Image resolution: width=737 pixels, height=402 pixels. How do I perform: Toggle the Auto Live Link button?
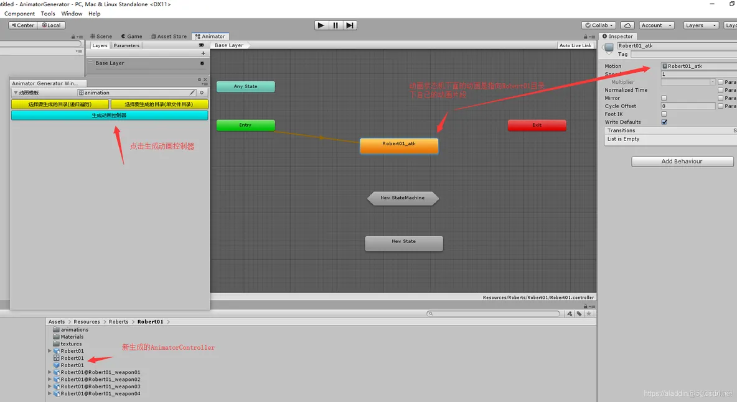(x=575, y=45)
